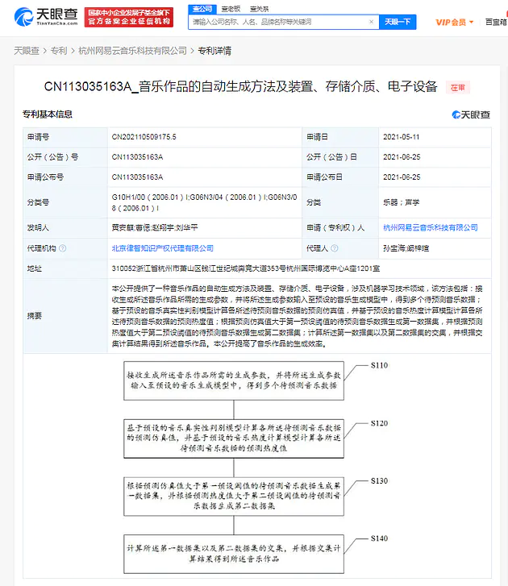
Task: Clear the search field with the X icon
Action: tap(371, 22)
